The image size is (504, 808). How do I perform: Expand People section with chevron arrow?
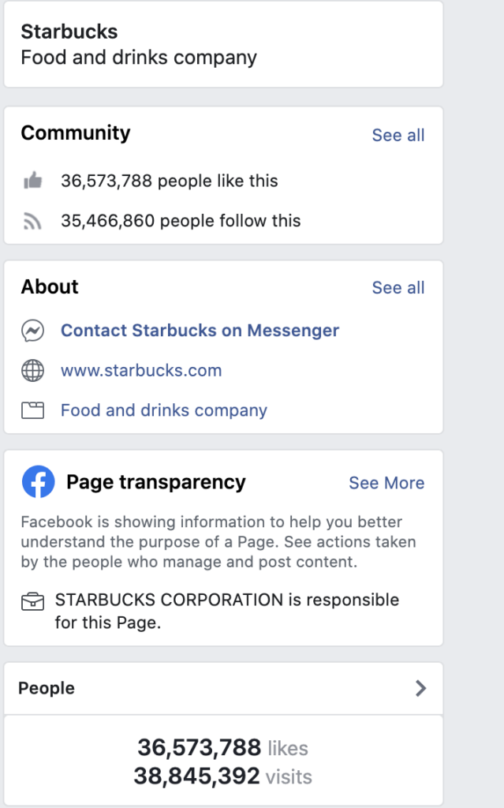pyautogui.click(x=421, y=688)
